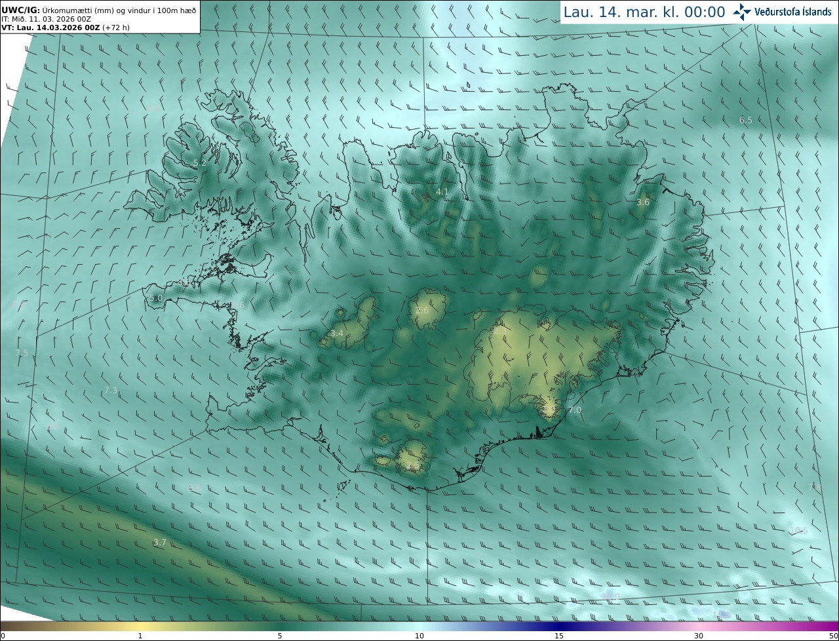Click the color scale at tick label 0
839x641 pixels.
click(3, 636)
